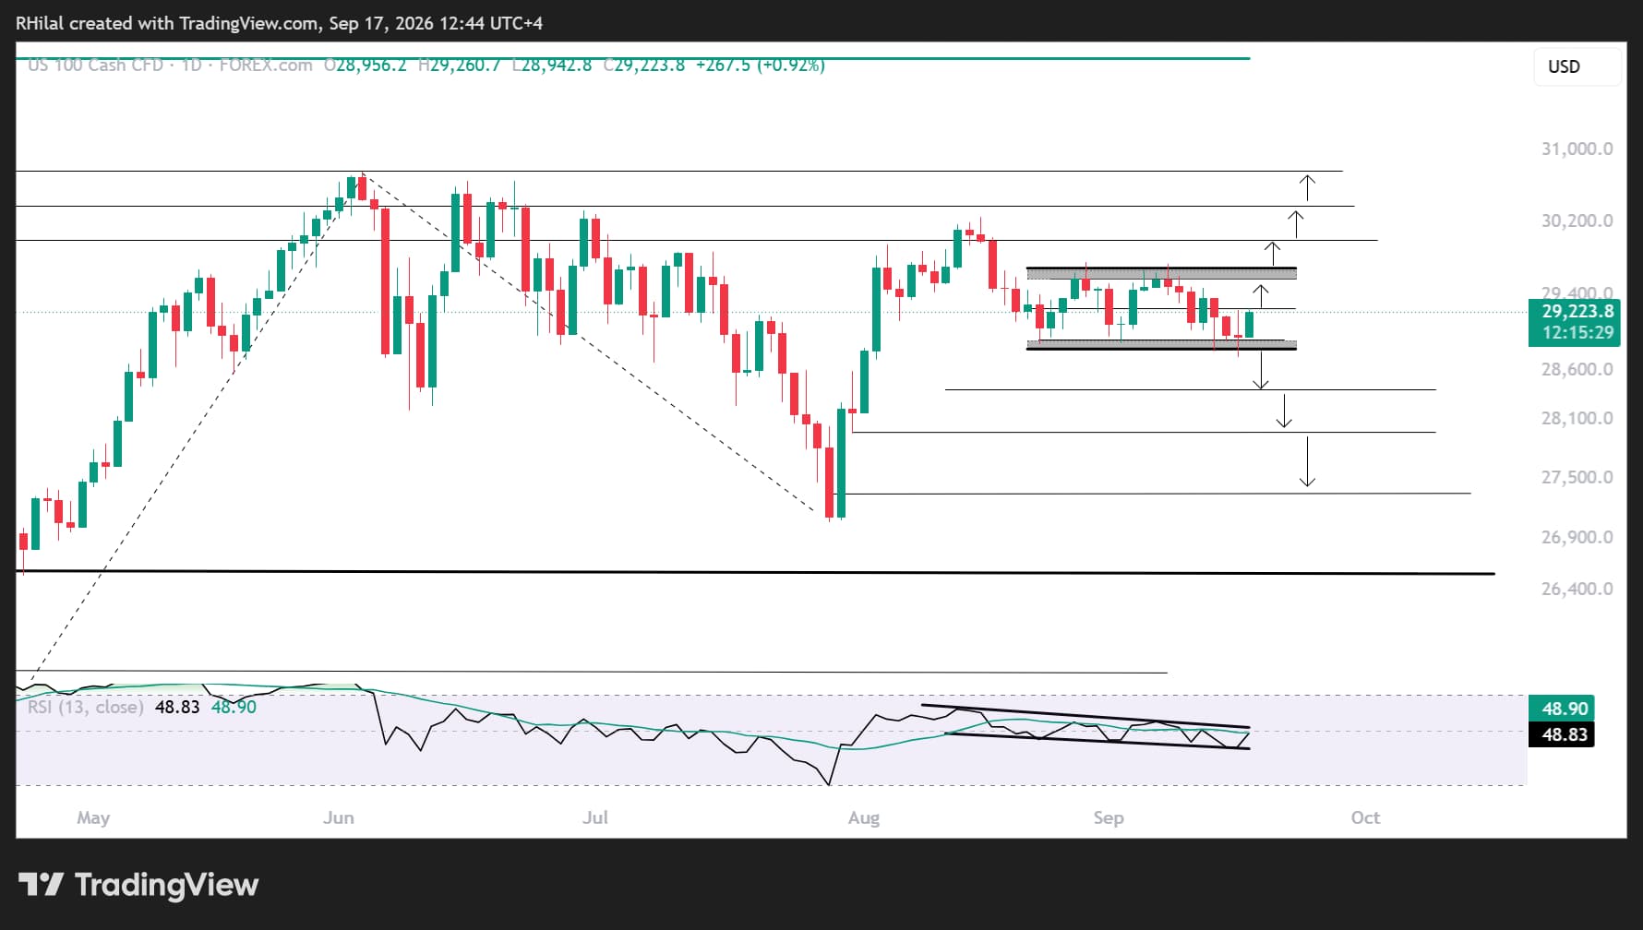The width and height of the screenshot is (1643, 930).
Task: Click the 28,600.0 price axis label
Action: coord(1577,369)
